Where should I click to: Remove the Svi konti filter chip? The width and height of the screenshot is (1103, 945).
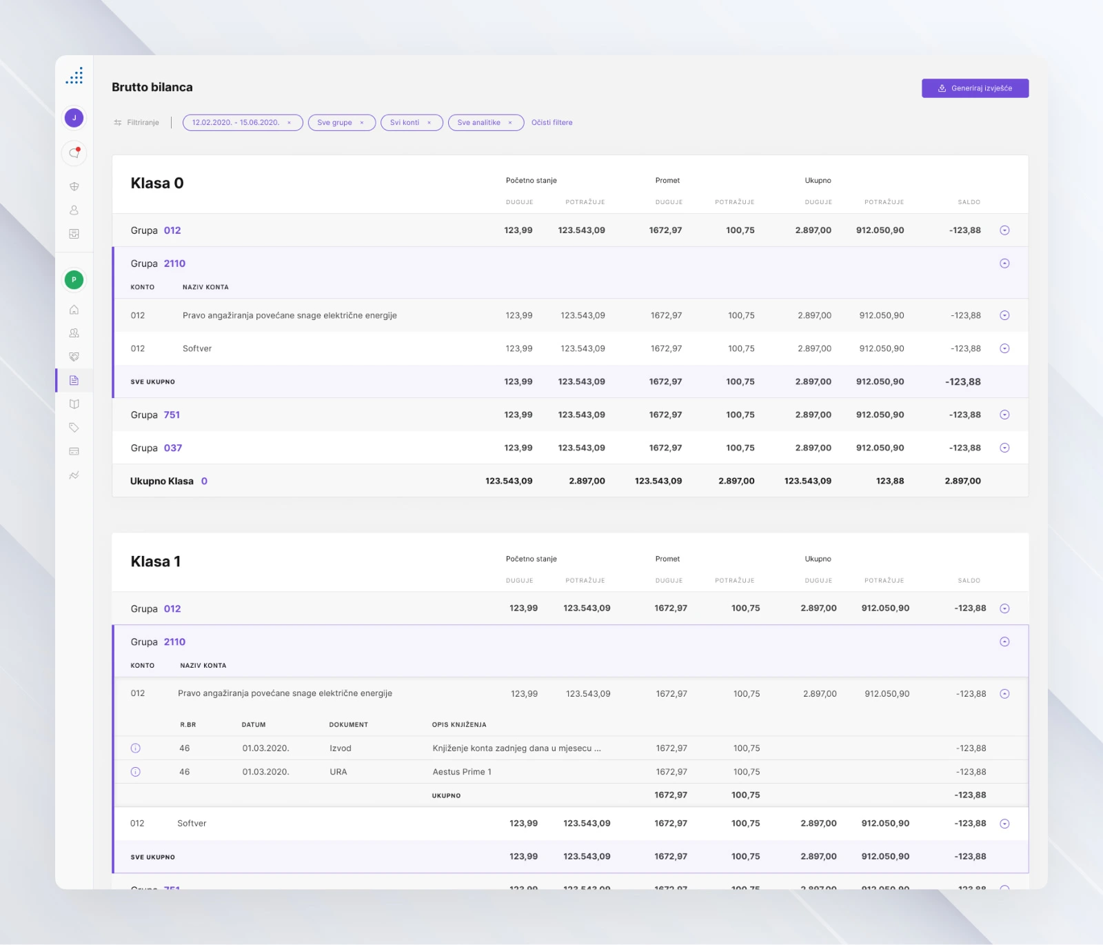tap(429, 123)
